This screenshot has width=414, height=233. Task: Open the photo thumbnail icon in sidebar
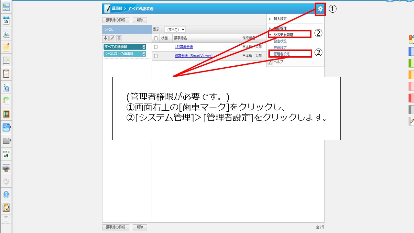coord(6,168)
